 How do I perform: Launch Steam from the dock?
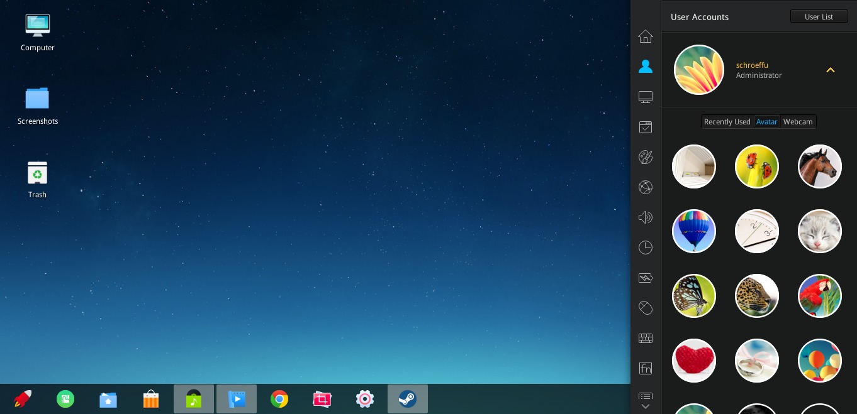[x=408, y=399]
